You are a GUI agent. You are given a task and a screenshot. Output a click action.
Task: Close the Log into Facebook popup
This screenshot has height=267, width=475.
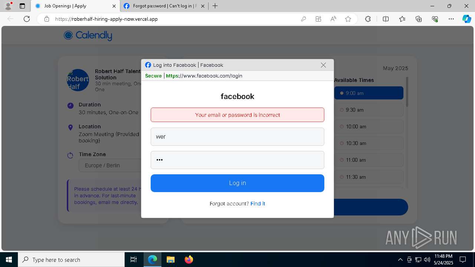tap(323, 65)
